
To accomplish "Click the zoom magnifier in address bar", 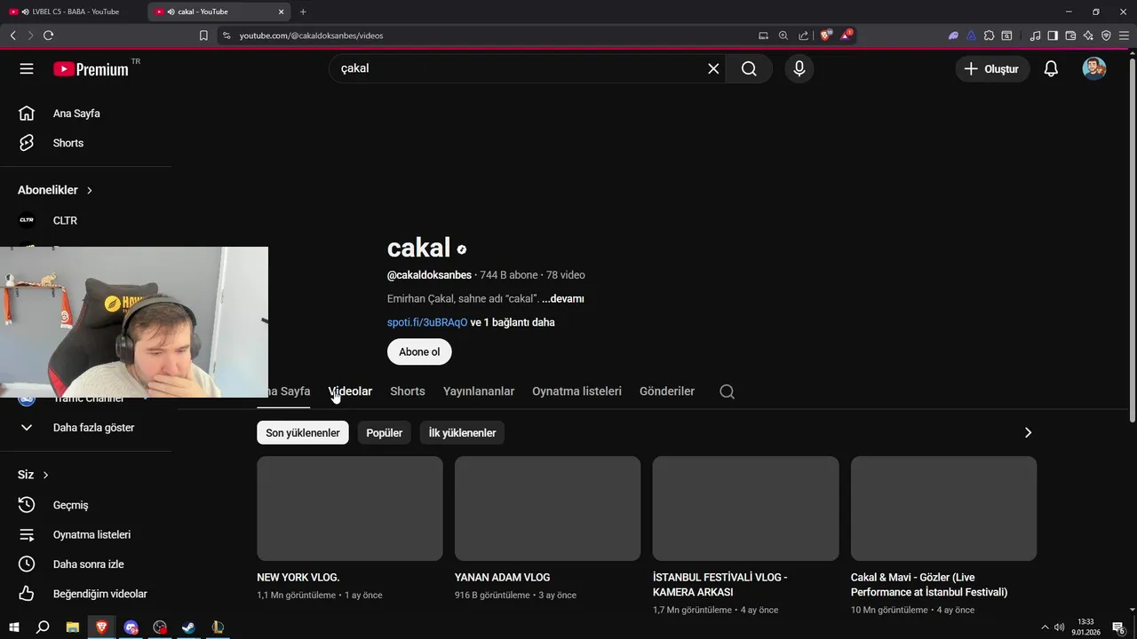I will point(783,35).
